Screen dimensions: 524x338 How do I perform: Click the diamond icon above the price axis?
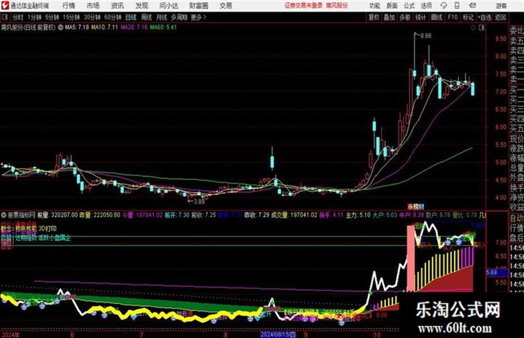point(473,28)
